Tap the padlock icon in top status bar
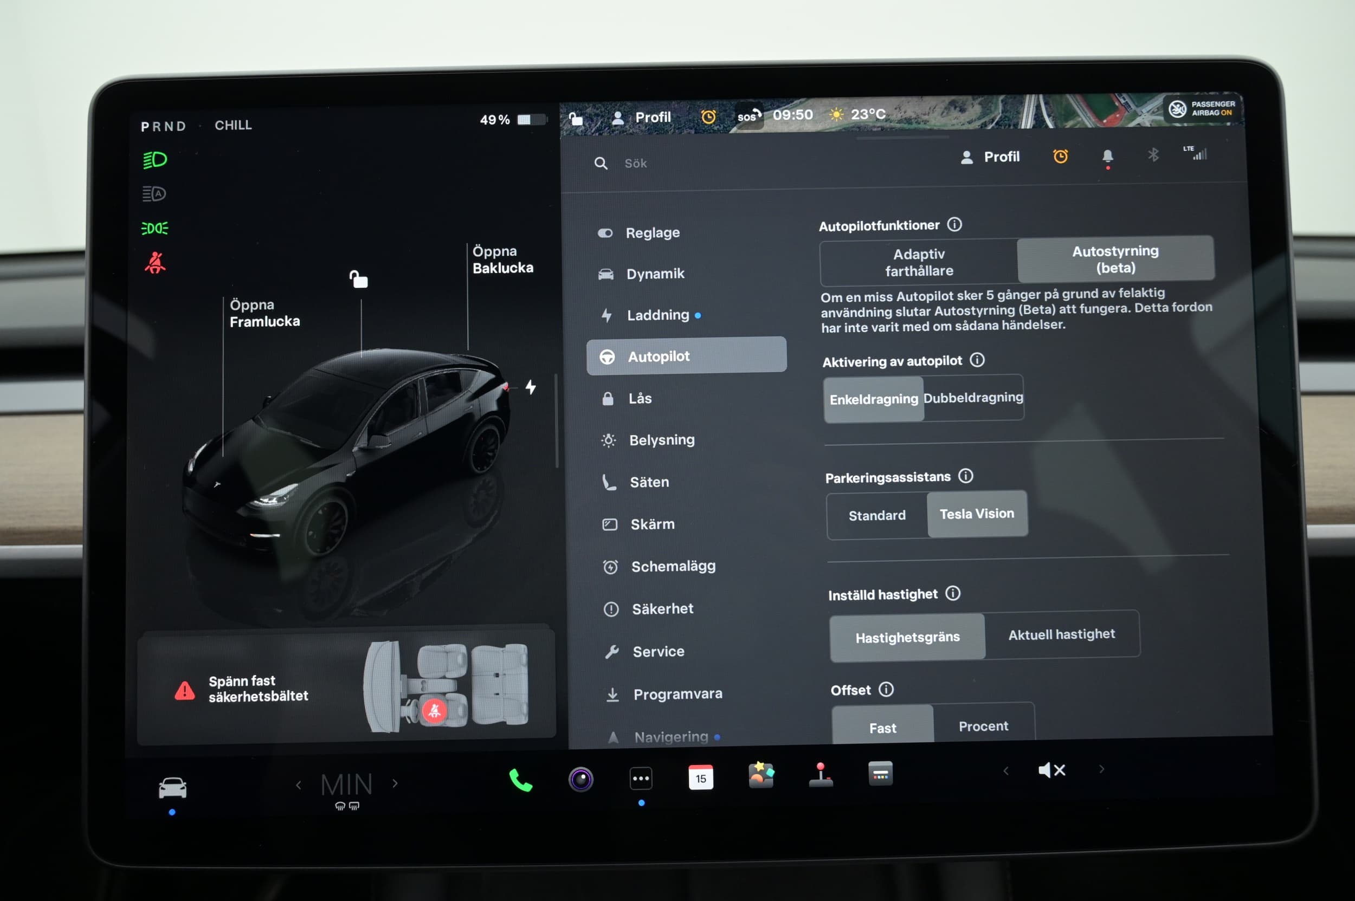Screen dimensions: 1355x901 576,119
